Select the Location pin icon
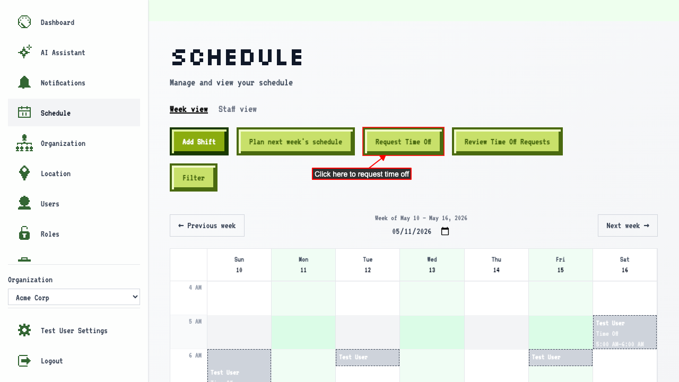This screenshot has height=382, width=679. point(24,173)
